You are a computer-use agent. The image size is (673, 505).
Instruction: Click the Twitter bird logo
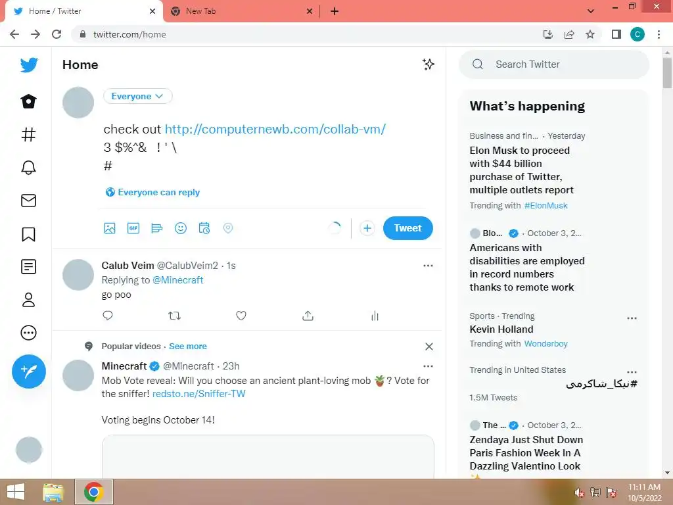(29, 65)
